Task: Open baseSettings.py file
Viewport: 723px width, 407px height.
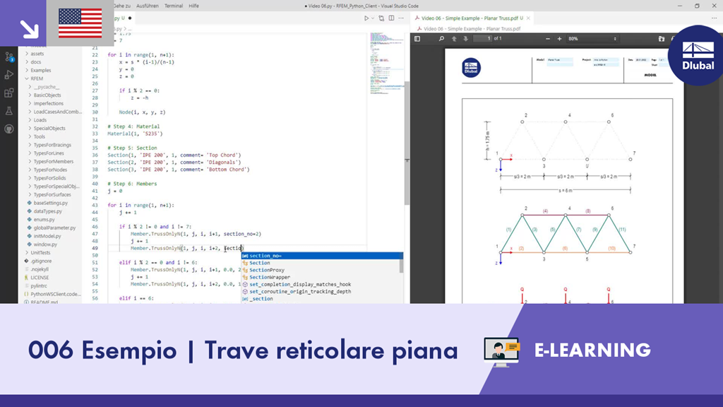Action: tap(50, 203)
